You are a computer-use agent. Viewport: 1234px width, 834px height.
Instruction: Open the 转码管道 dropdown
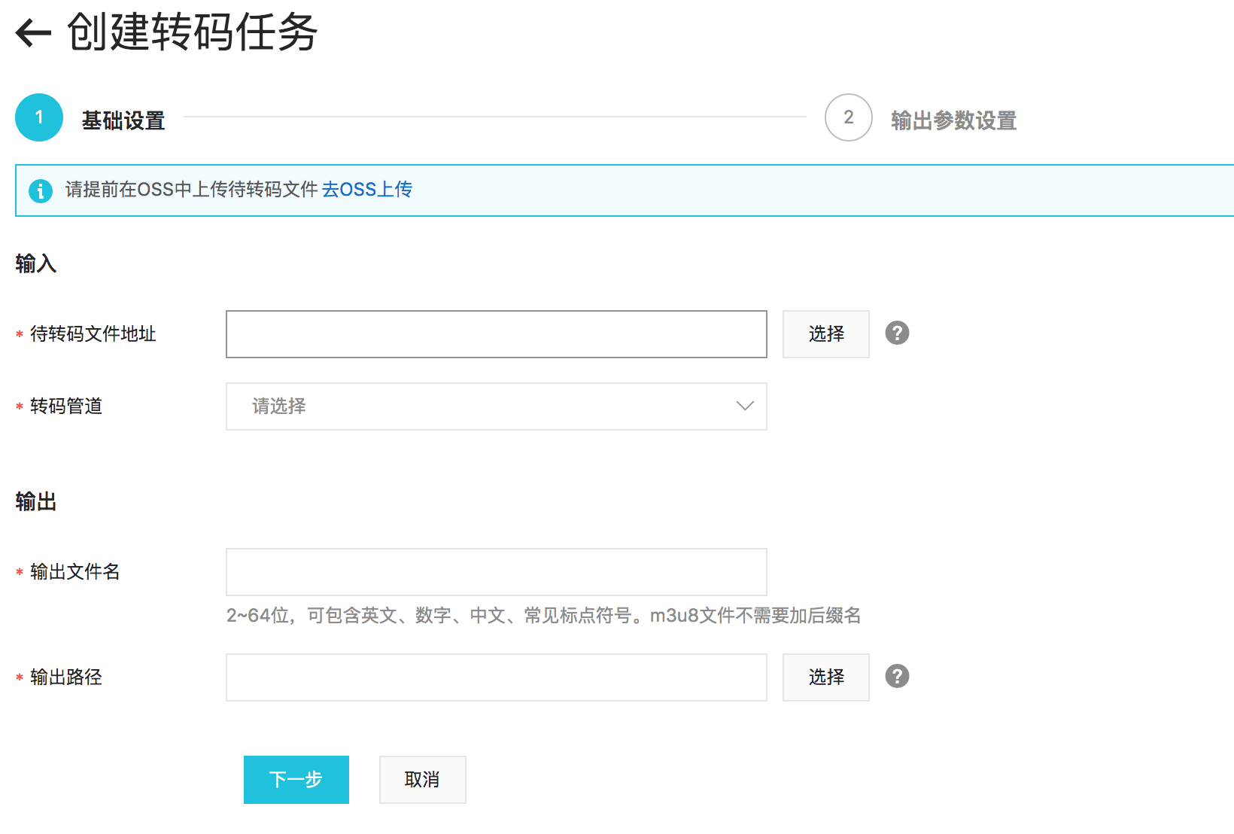pos(496,406)
